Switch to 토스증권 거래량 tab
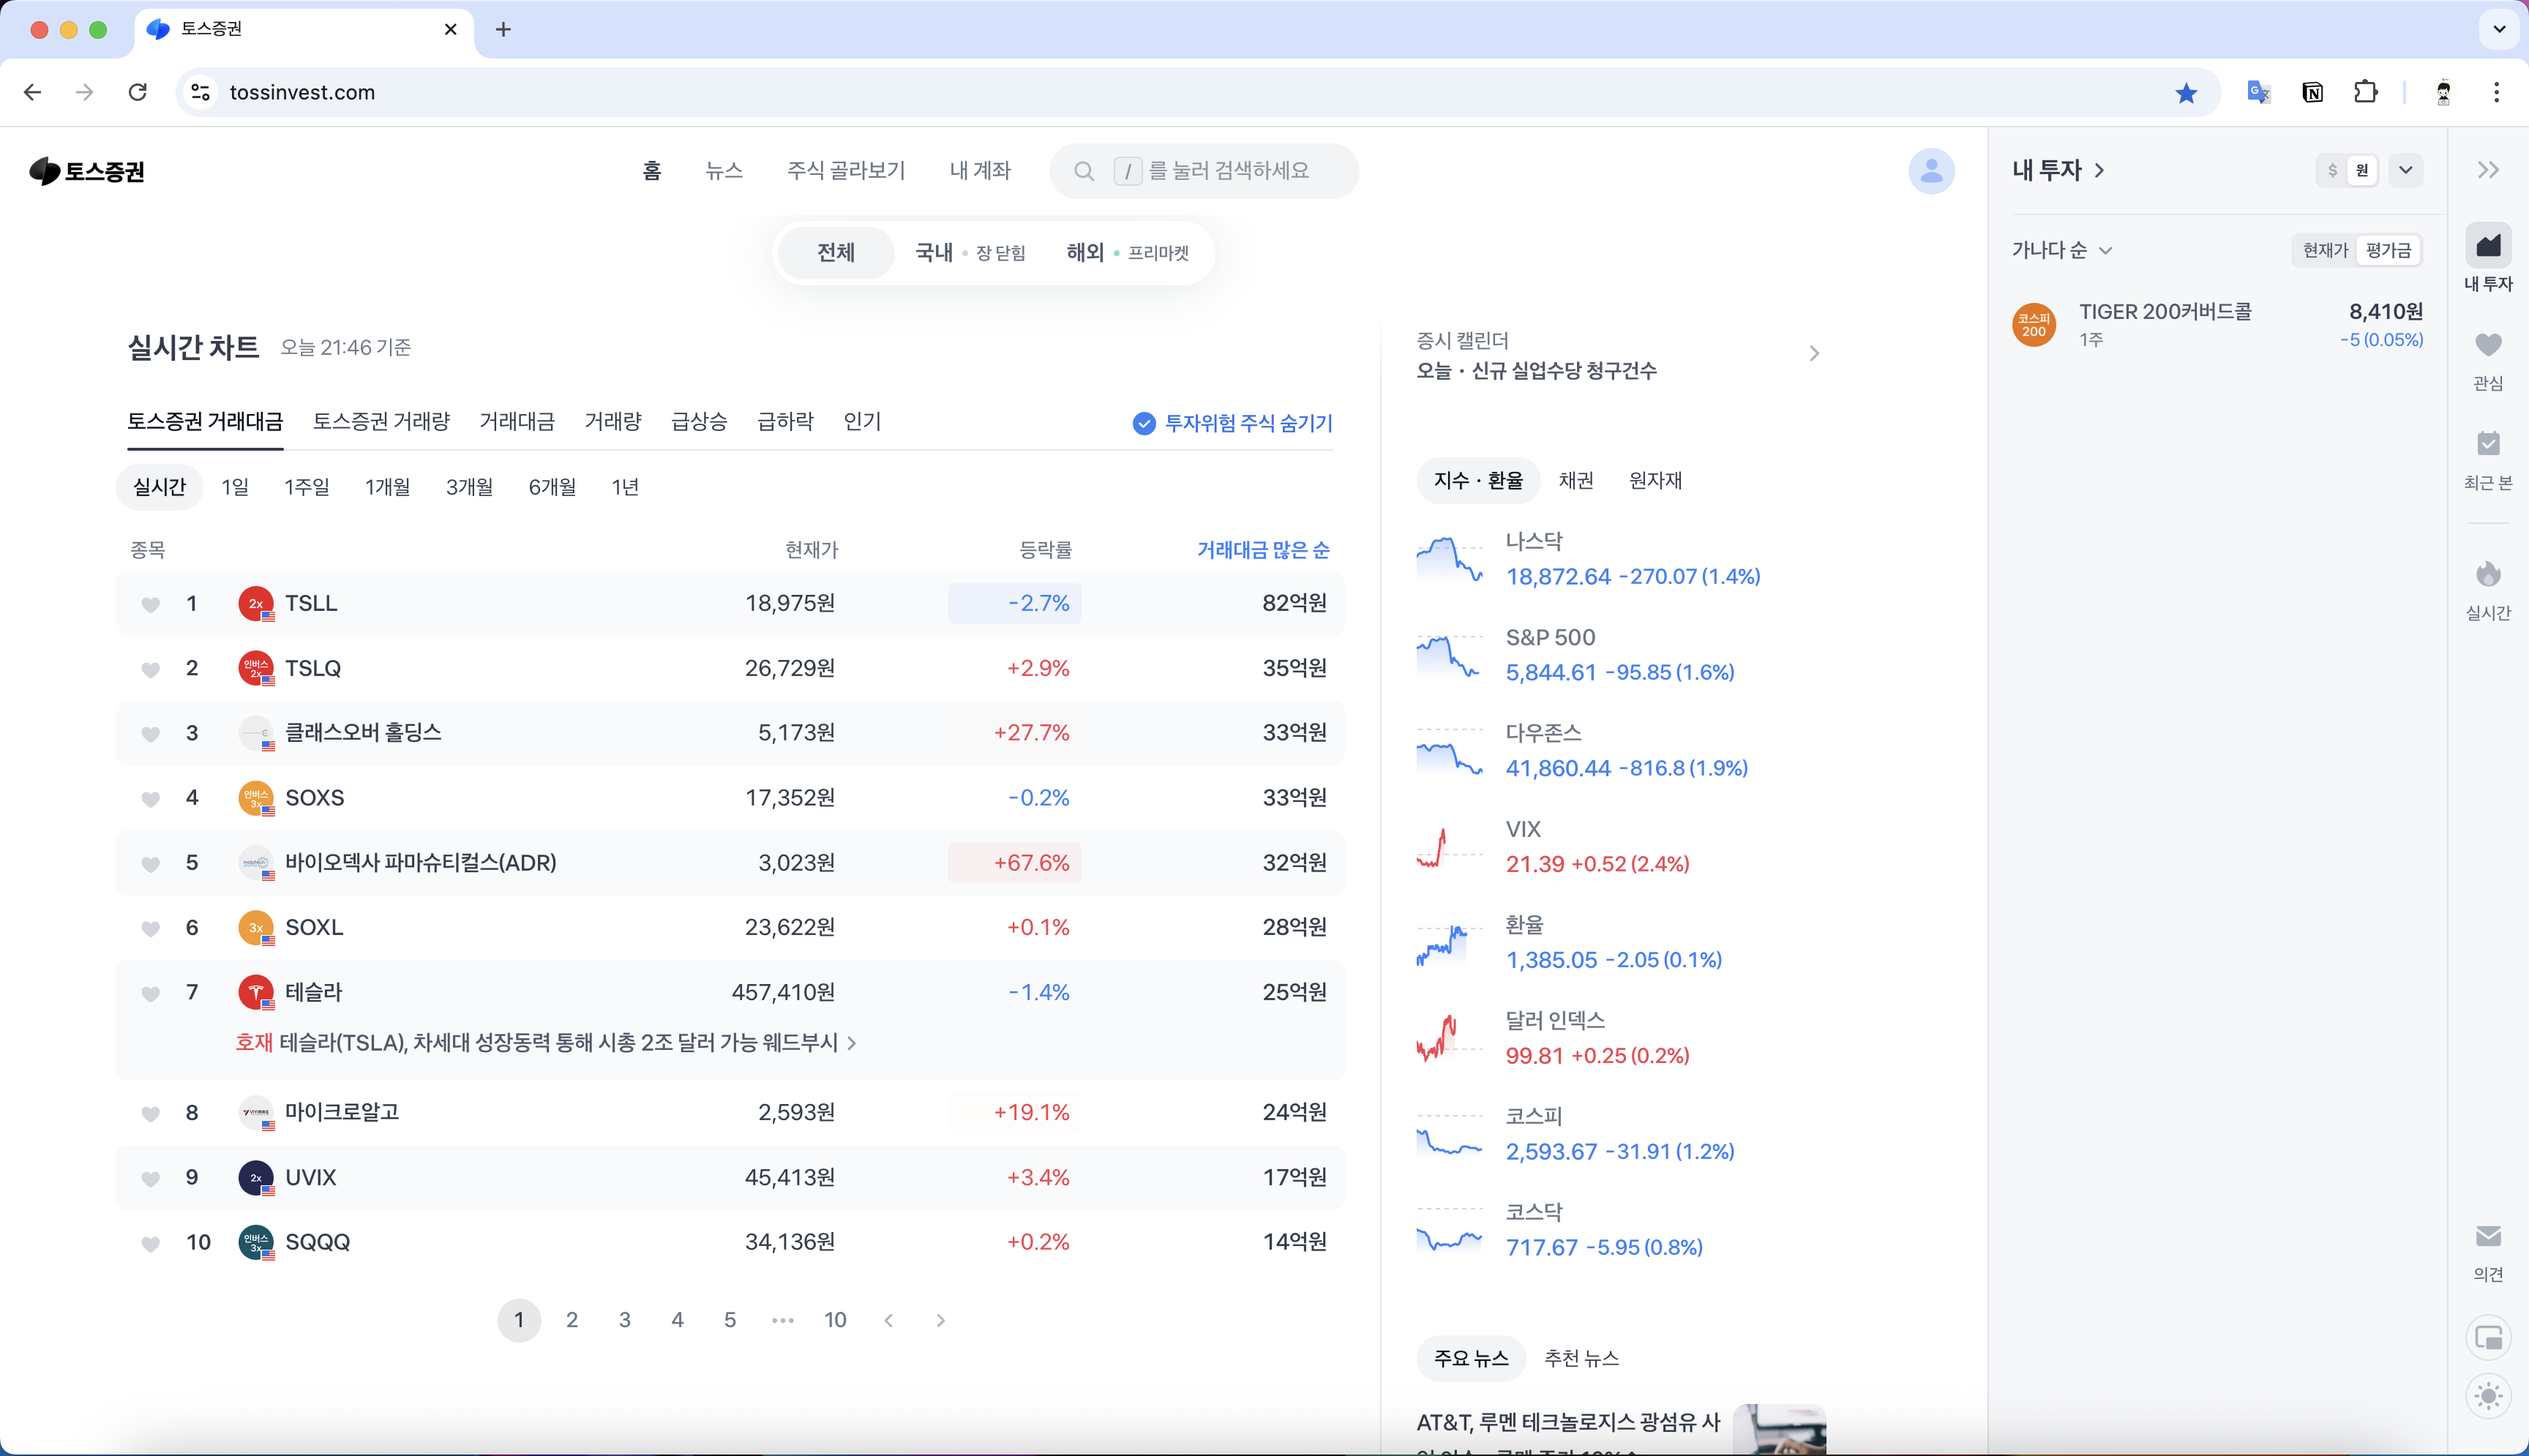The height and width of the screenshot is (1456, 2529). [x=381, y=422]
